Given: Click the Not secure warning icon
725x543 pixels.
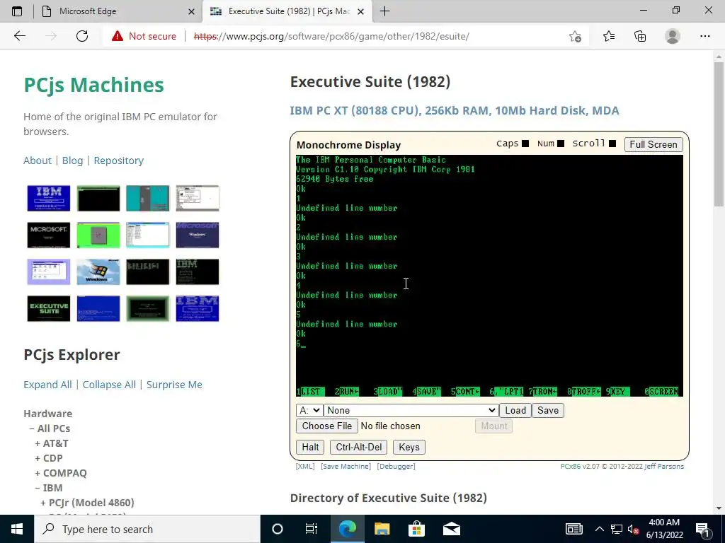Looking at the screenshot, I should [x=118, y=36].
